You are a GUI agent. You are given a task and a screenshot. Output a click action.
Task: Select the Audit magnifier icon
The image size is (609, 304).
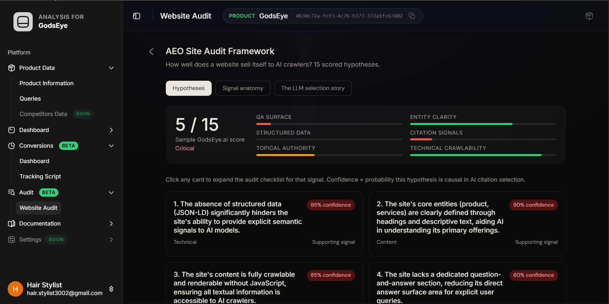[11, 193]
